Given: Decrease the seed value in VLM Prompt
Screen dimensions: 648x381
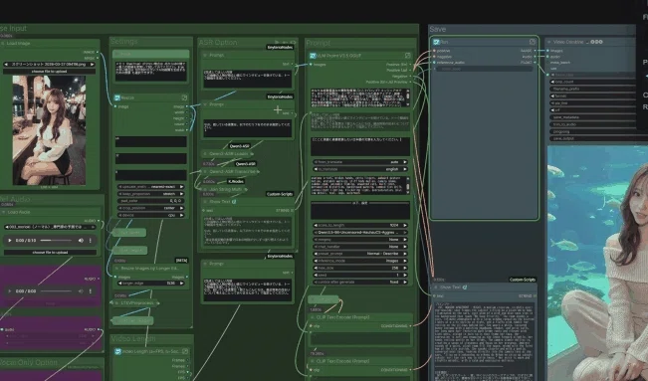Looking at the screenshot, I should 317,275.
